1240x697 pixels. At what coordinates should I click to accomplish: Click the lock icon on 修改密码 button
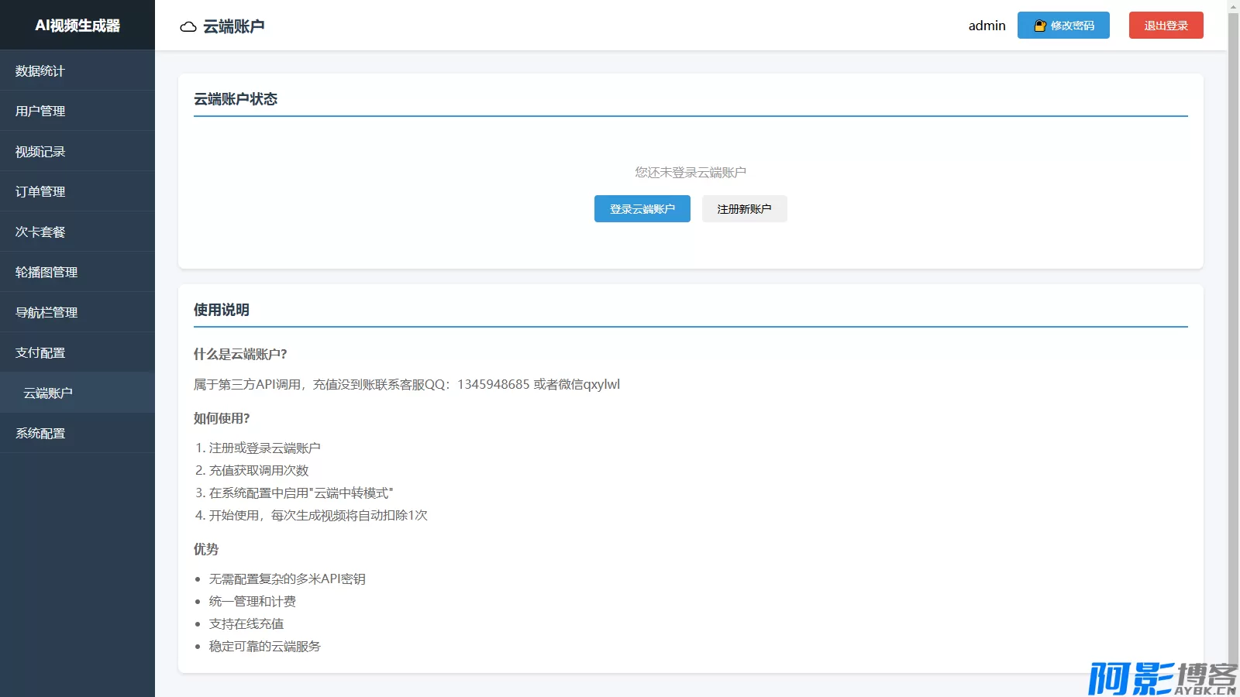point(1040,26)
